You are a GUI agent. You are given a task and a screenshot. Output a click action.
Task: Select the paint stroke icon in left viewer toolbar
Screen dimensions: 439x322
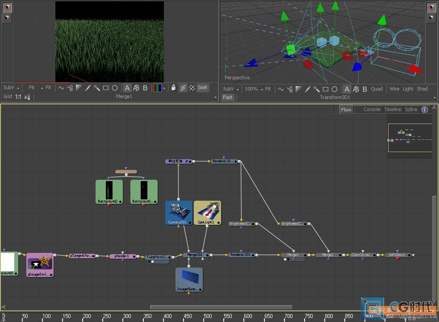click(x=88, y=88)
